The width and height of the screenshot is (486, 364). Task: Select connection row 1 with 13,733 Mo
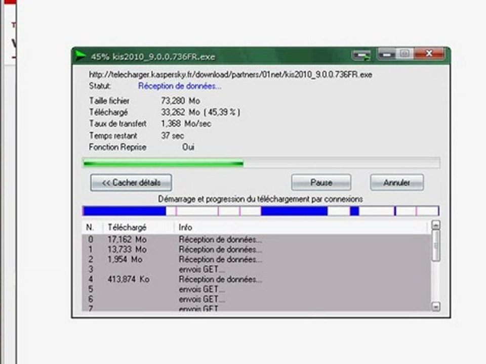[x=256, y=249]
